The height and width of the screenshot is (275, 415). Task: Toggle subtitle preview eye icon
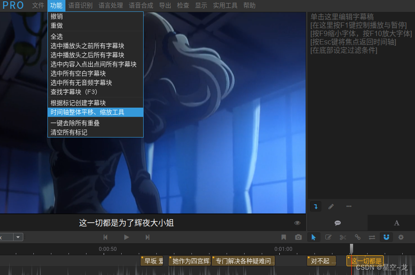(x=297, y=223)
